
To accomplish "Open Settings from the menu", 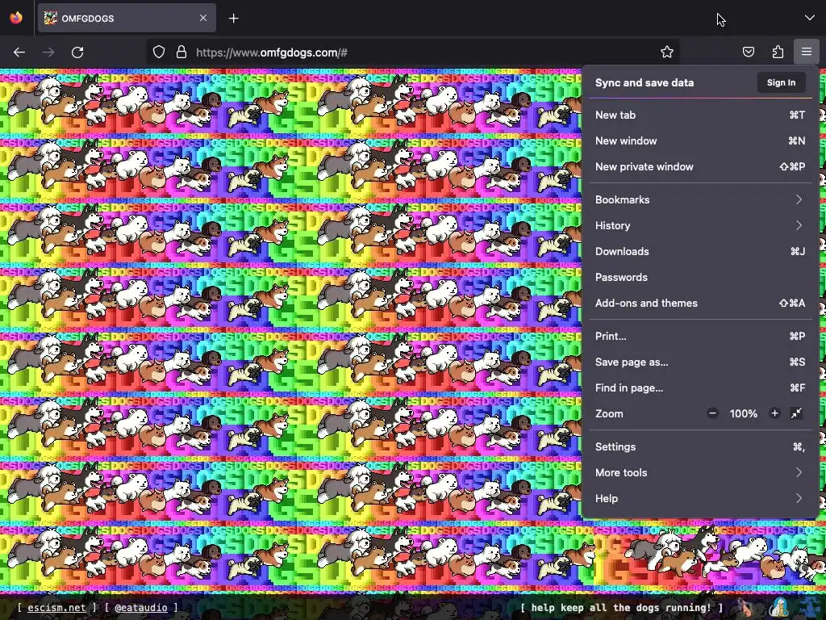I will tap(700, 447).
